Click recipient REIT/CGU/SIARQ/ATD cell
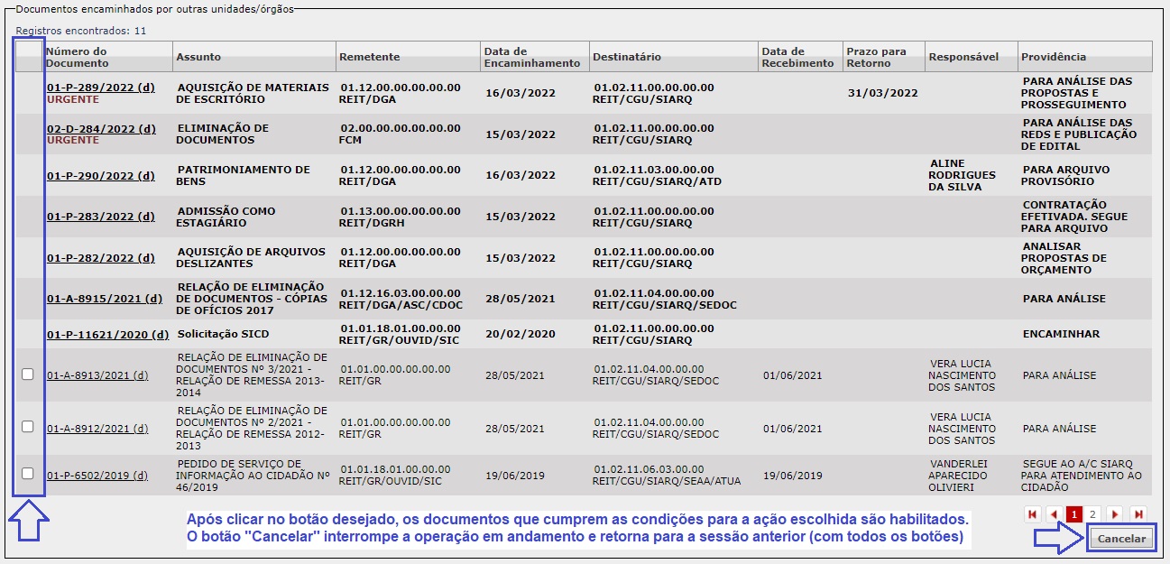Image resolution: width=1170 pixels, height=564 pixels. (x=658, y=175)
